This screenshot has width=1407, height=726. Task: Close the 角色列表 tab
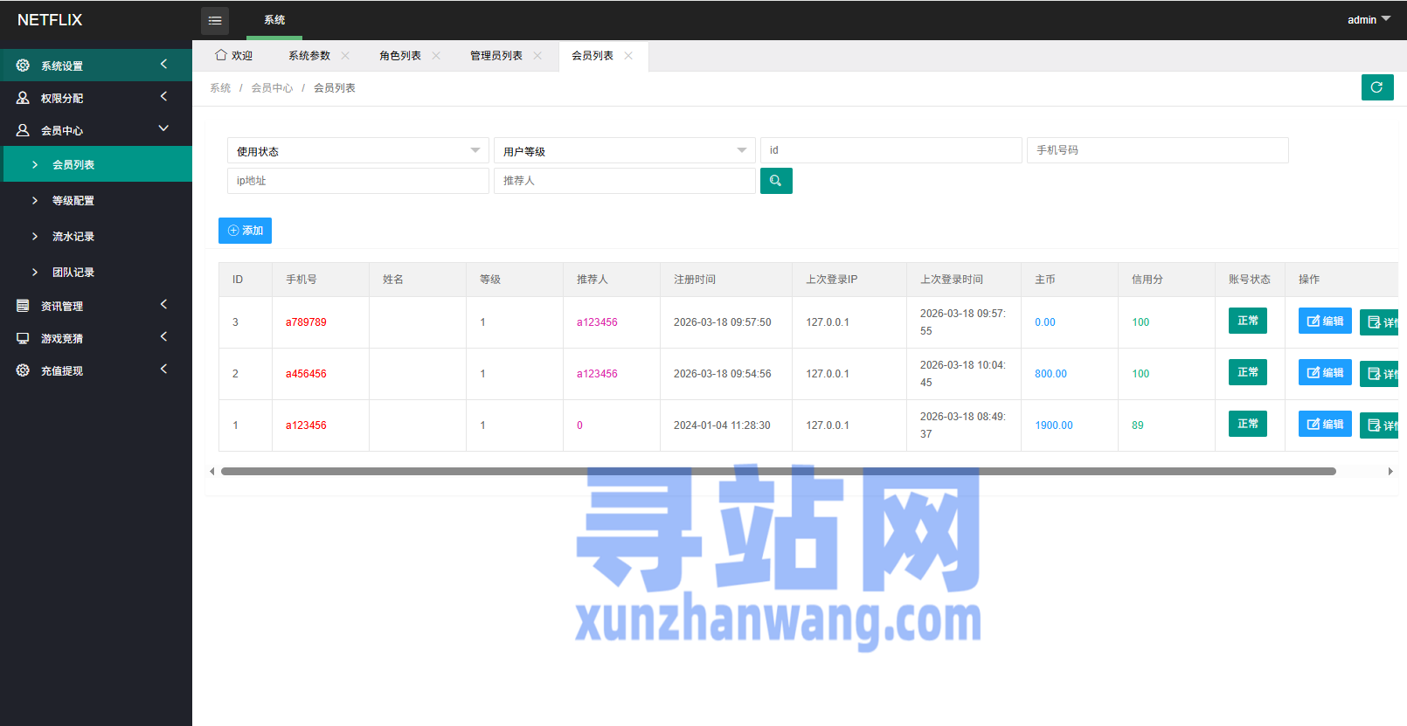click(x=436, y=56)
